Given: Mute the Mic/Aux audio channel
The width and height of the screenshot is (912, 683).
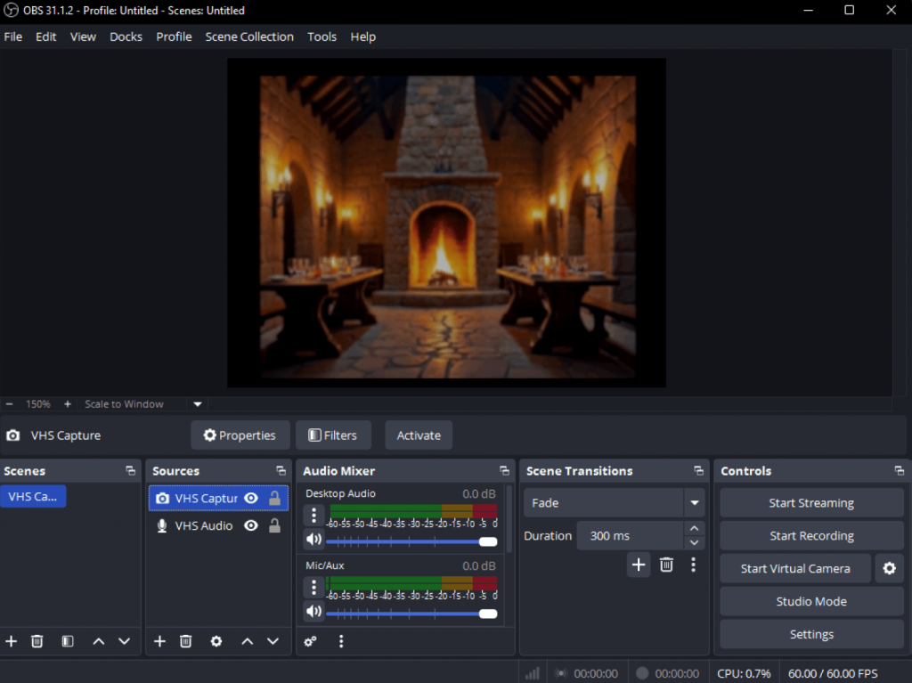Looking at the screenshot, I should (x=313, y=612).
